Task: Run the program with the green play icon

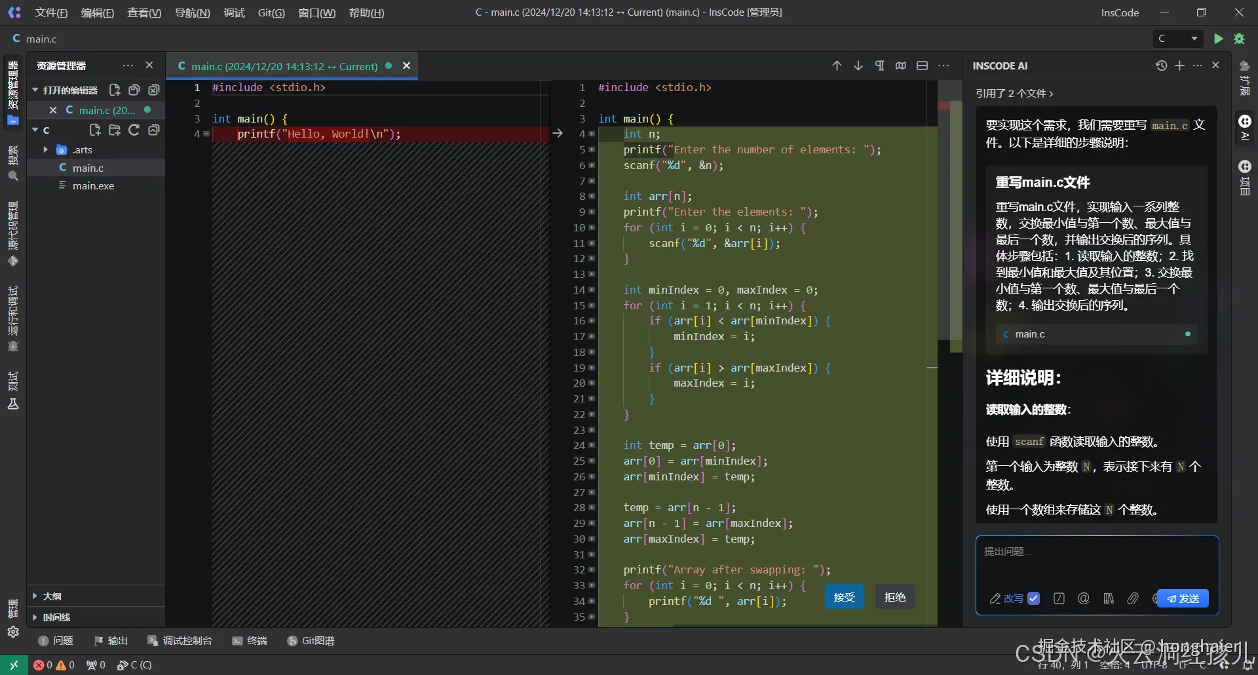Action: pyautogui.click(x=1218, y=39)
